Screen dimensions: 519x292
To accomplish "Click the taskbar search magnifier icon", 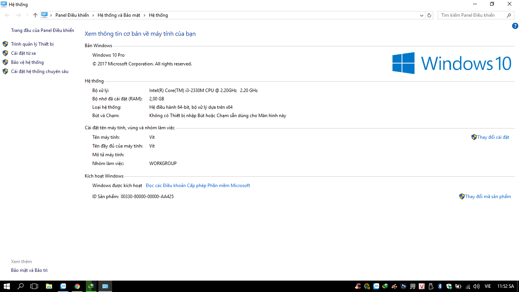I will [21, 286].
